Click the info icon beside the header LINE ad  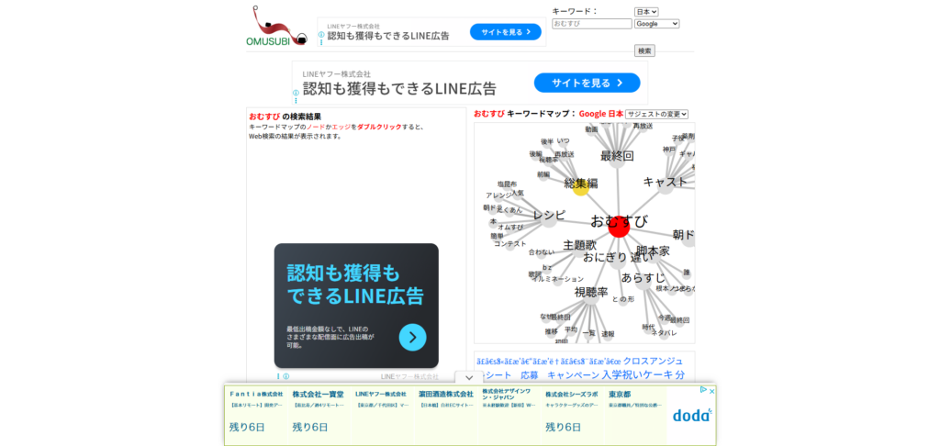tap(321, 35)
